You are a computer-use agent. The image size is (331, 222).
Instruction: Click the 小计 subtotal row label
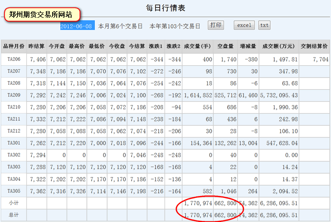click(14, 203)
